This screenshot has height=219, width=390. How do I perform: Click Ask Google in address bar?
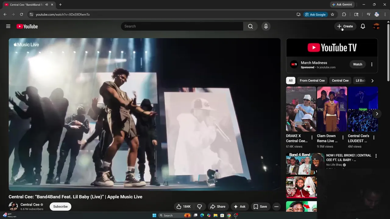tap(315, 14)
